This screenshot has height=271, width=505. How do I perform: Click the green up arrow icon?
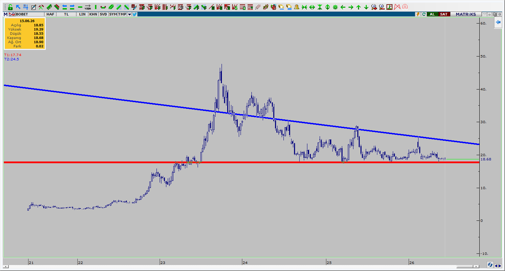(x=359, y=7)
